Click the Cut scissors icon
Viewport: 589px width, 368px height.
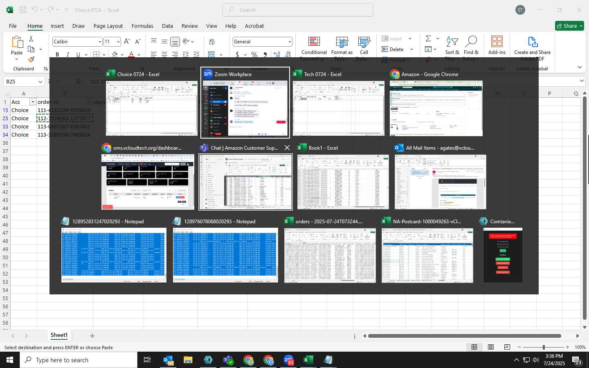pyautogui.click(x=31, y=38)
